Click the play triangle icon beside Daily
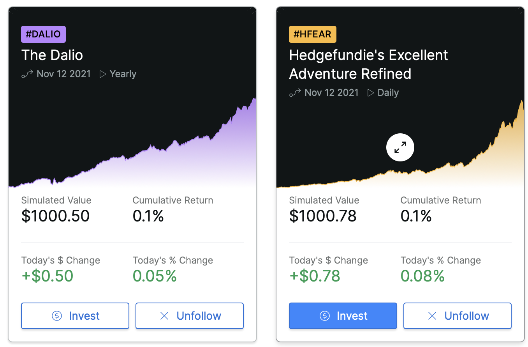 (x=371, y=93)
